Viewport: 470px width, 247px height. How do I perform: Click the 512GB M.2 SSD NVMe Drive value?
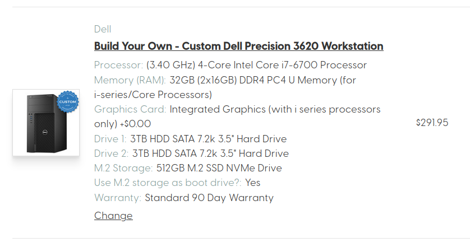219,168
